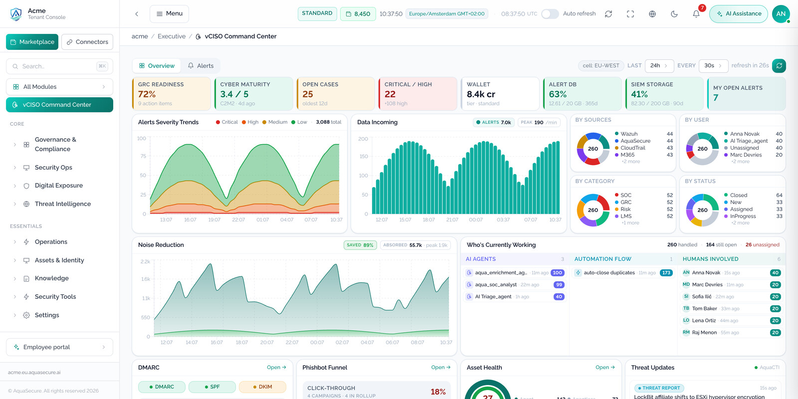
Task: Open the Menu button in top bar
Action: (x=169, y=14)
